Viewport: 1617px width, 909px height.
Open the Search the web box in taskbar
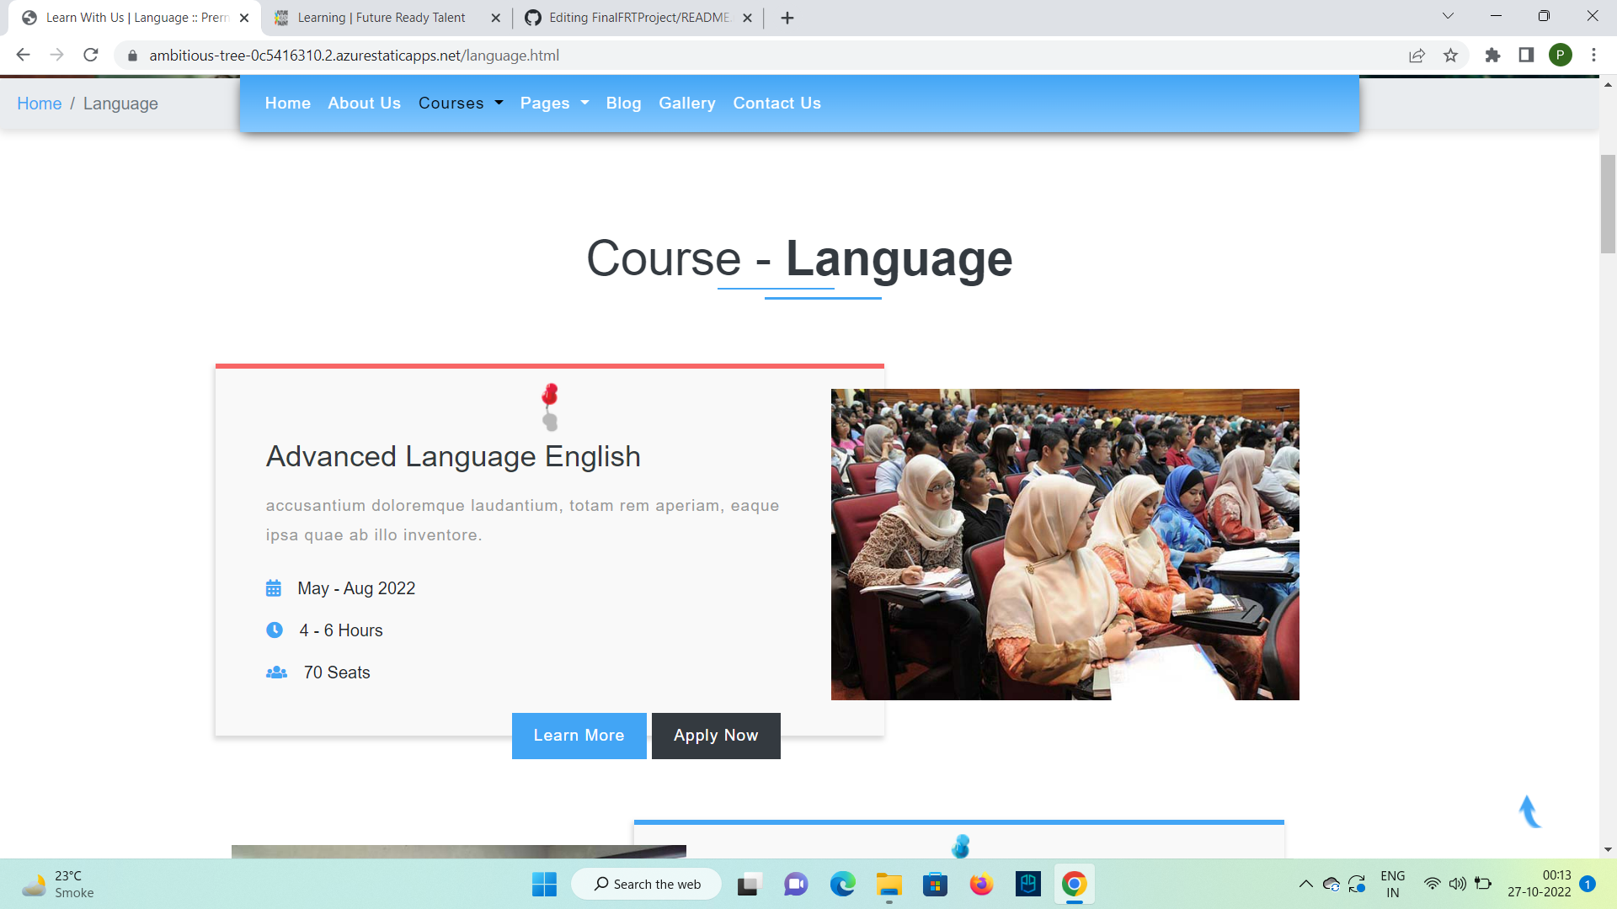click(x=646, y=884)
